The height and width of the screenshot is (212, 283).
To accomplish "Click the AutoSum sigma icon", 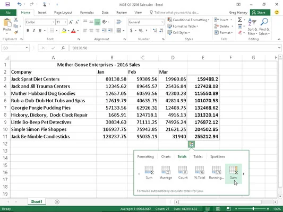I will [240, 20].
